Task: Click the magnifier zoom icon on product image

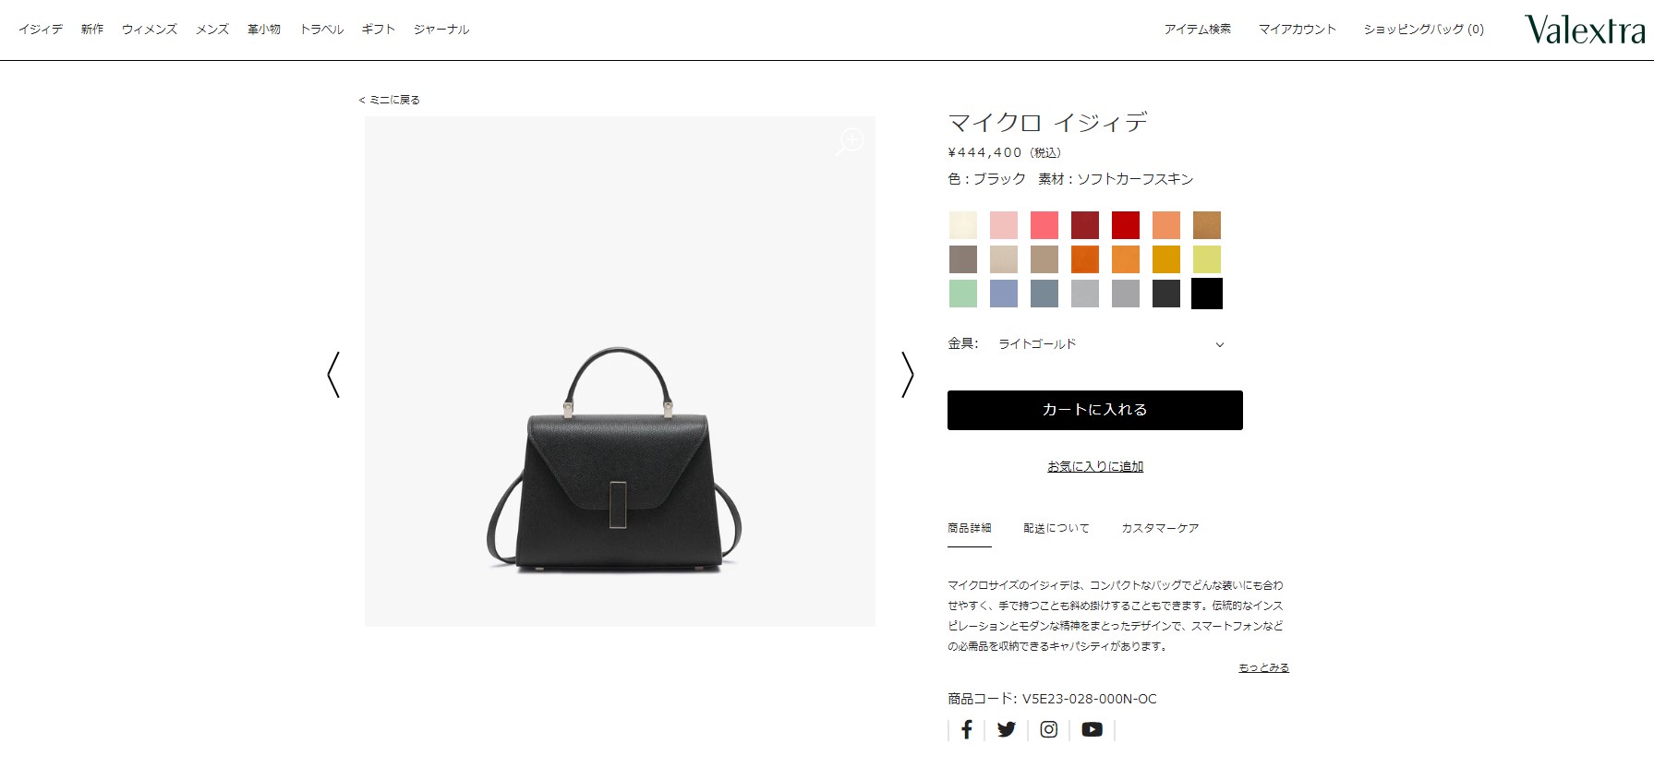Action: point(850,142)
